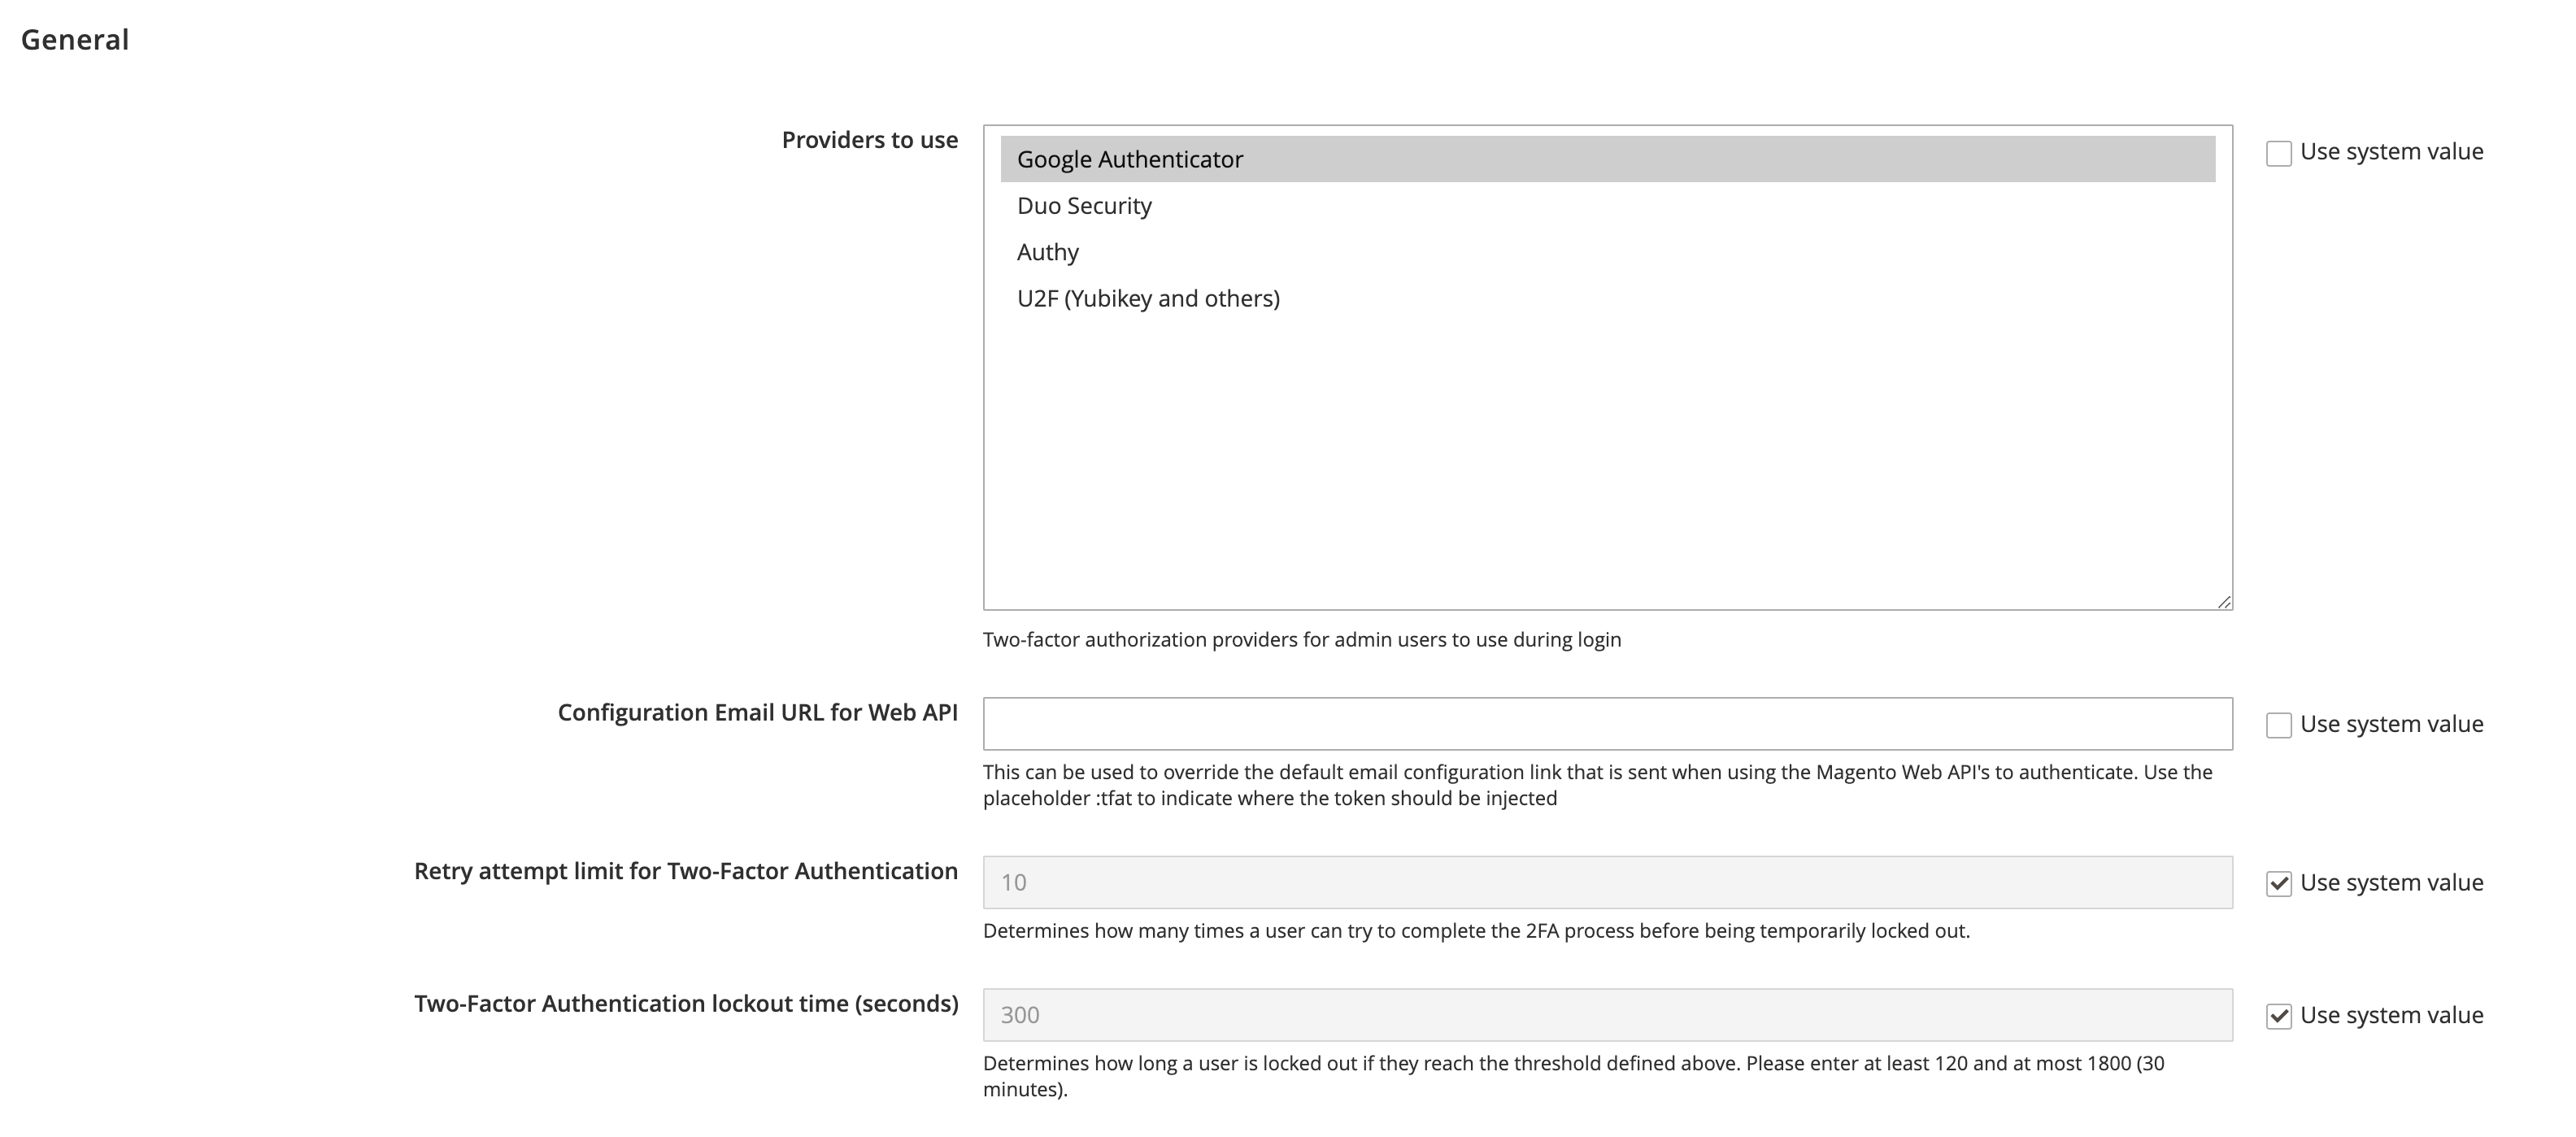Uncheck system value checkbox for lockout time
The image size is (2576, 1137).
(x=2278, y=1016)
